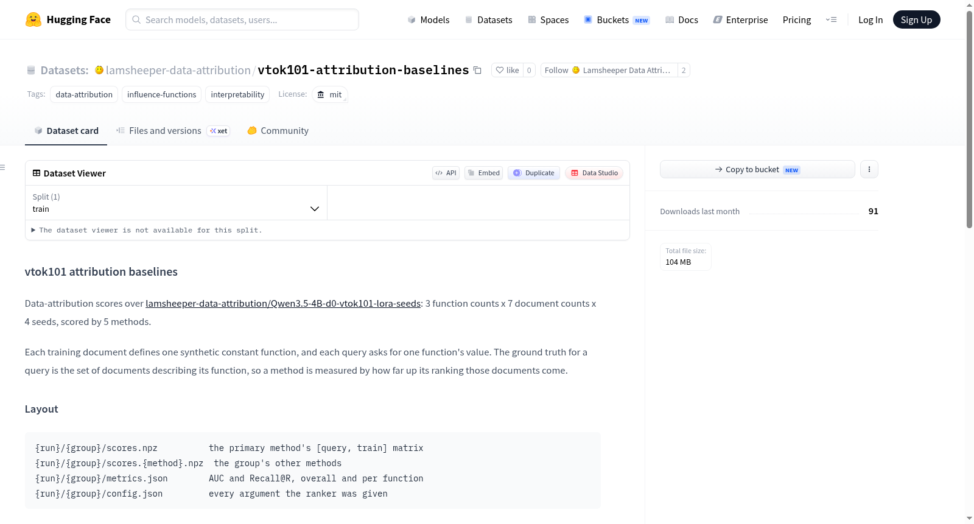Click the search magnifier icon
The image size is (974, 524).
(x=136, y=19)
